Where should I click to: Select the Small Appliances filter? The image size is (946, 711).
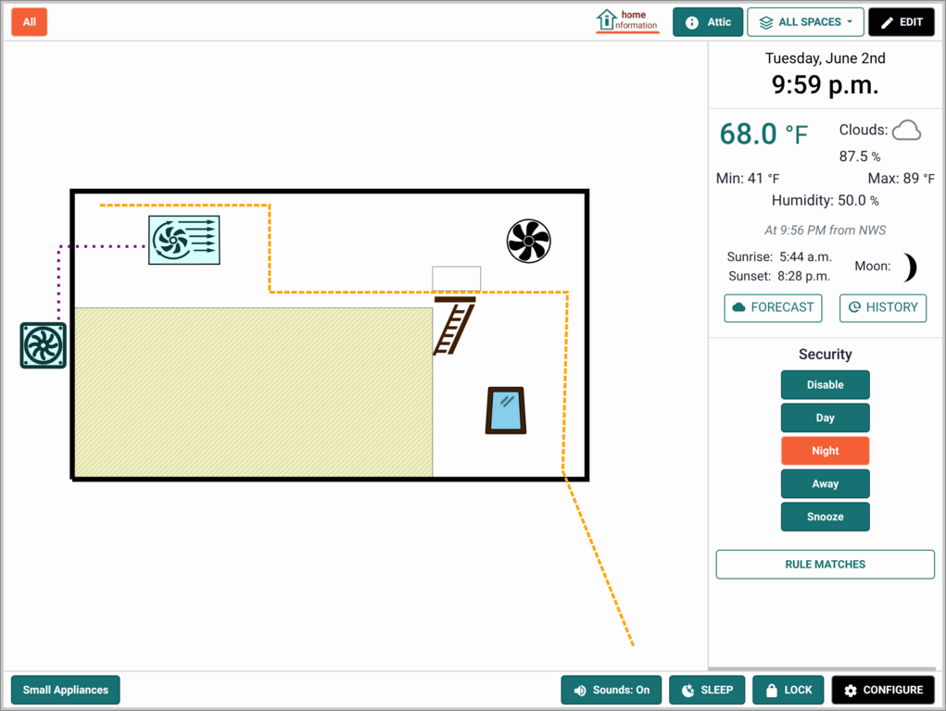[x=65, y=690]
